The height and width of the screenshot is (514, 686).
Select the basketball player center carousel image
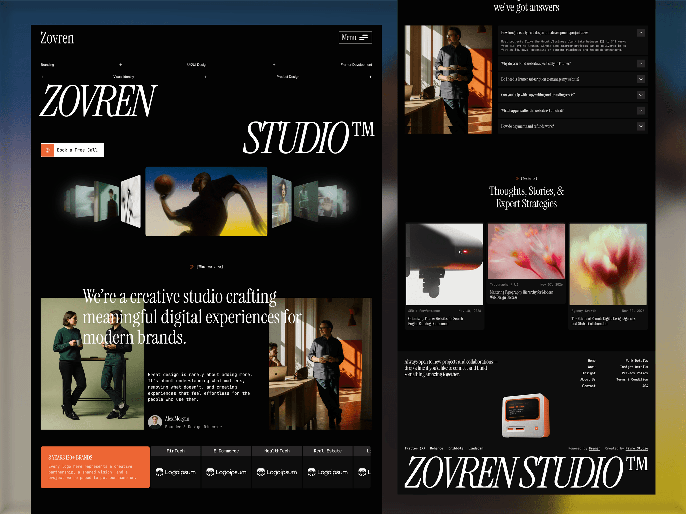206,201
